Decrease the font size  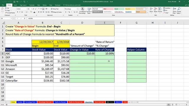(36, 9)
